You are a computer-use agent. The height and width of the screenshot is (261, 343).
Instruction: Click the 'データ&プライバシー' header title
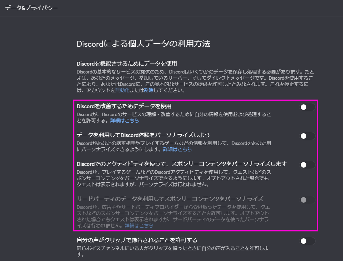[x=31, y=8]
